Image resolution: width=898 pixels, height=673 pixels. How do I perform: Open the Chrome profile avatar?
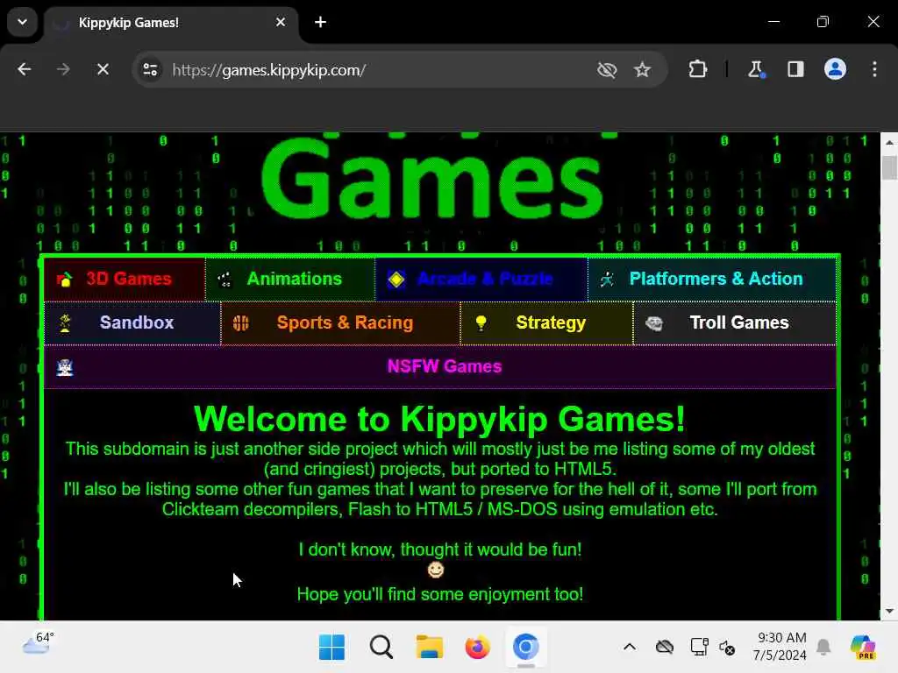coord(835,69)
